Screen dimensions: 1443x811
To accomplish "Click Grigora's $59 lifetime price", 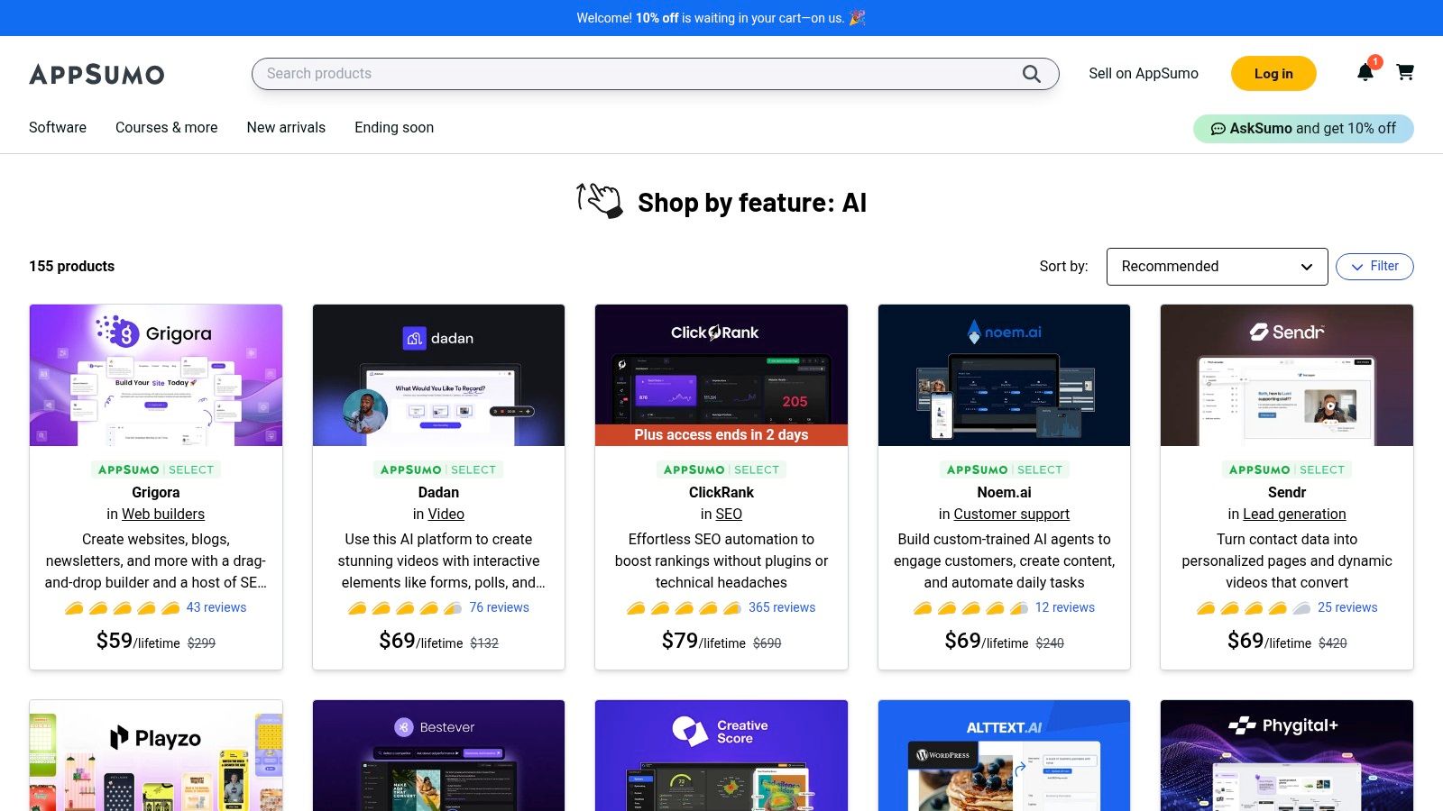I will click(x=138, y=642).
